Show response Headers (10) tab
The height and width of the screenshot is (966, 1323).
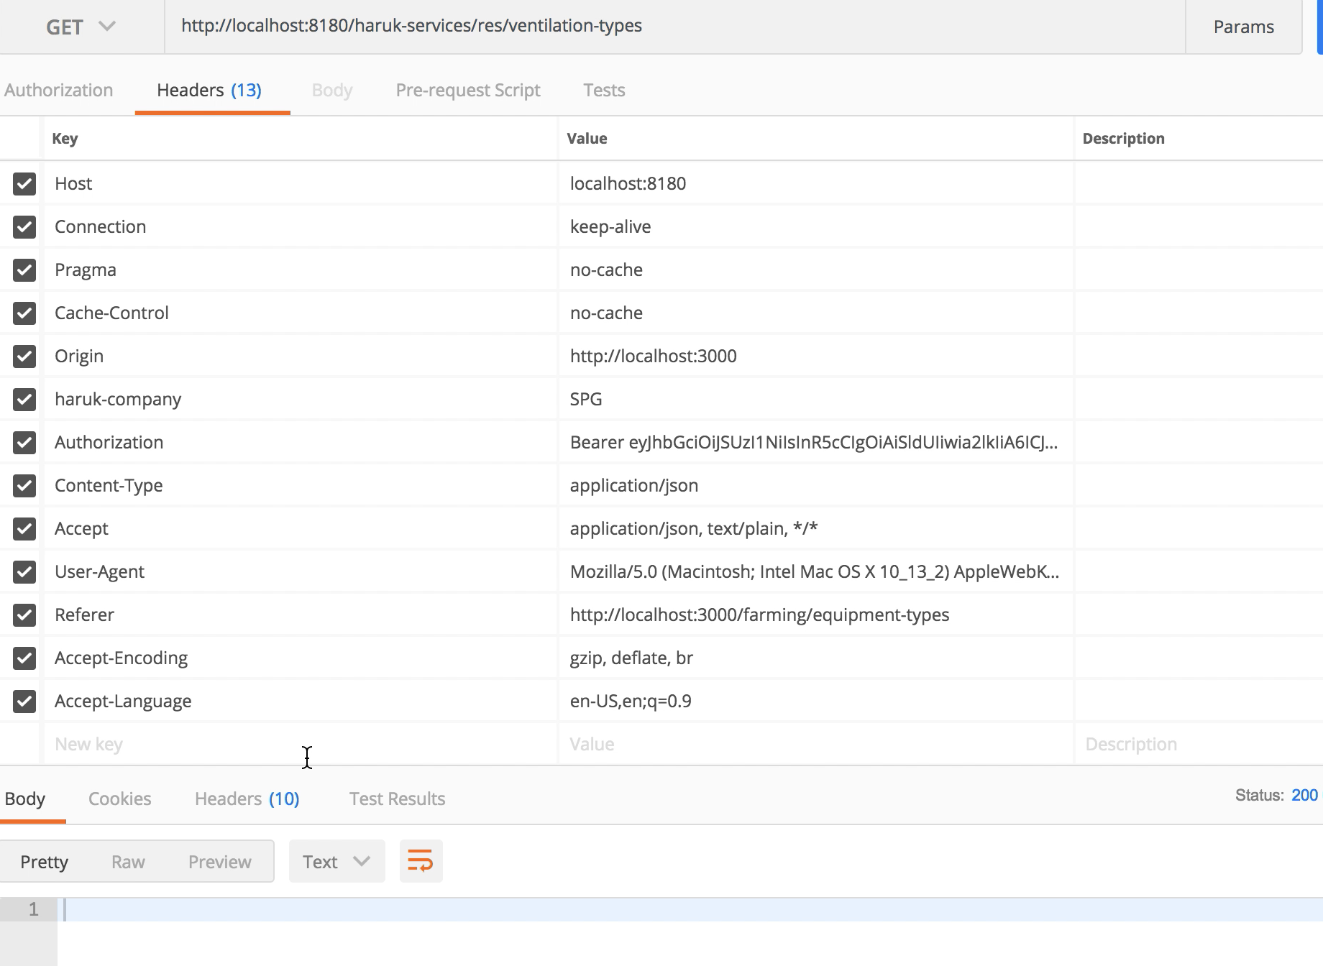click(x=247, y=799)
